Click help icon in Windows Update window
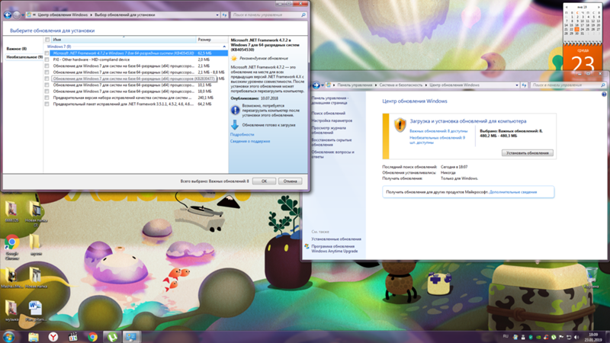610x343 pixels. (604, 94)
